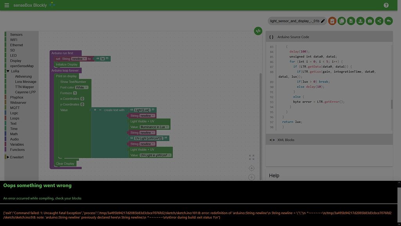The image size is (401, 226).
Task: Open the Illuminance in Lux dropdown
Action: (155, 127)
